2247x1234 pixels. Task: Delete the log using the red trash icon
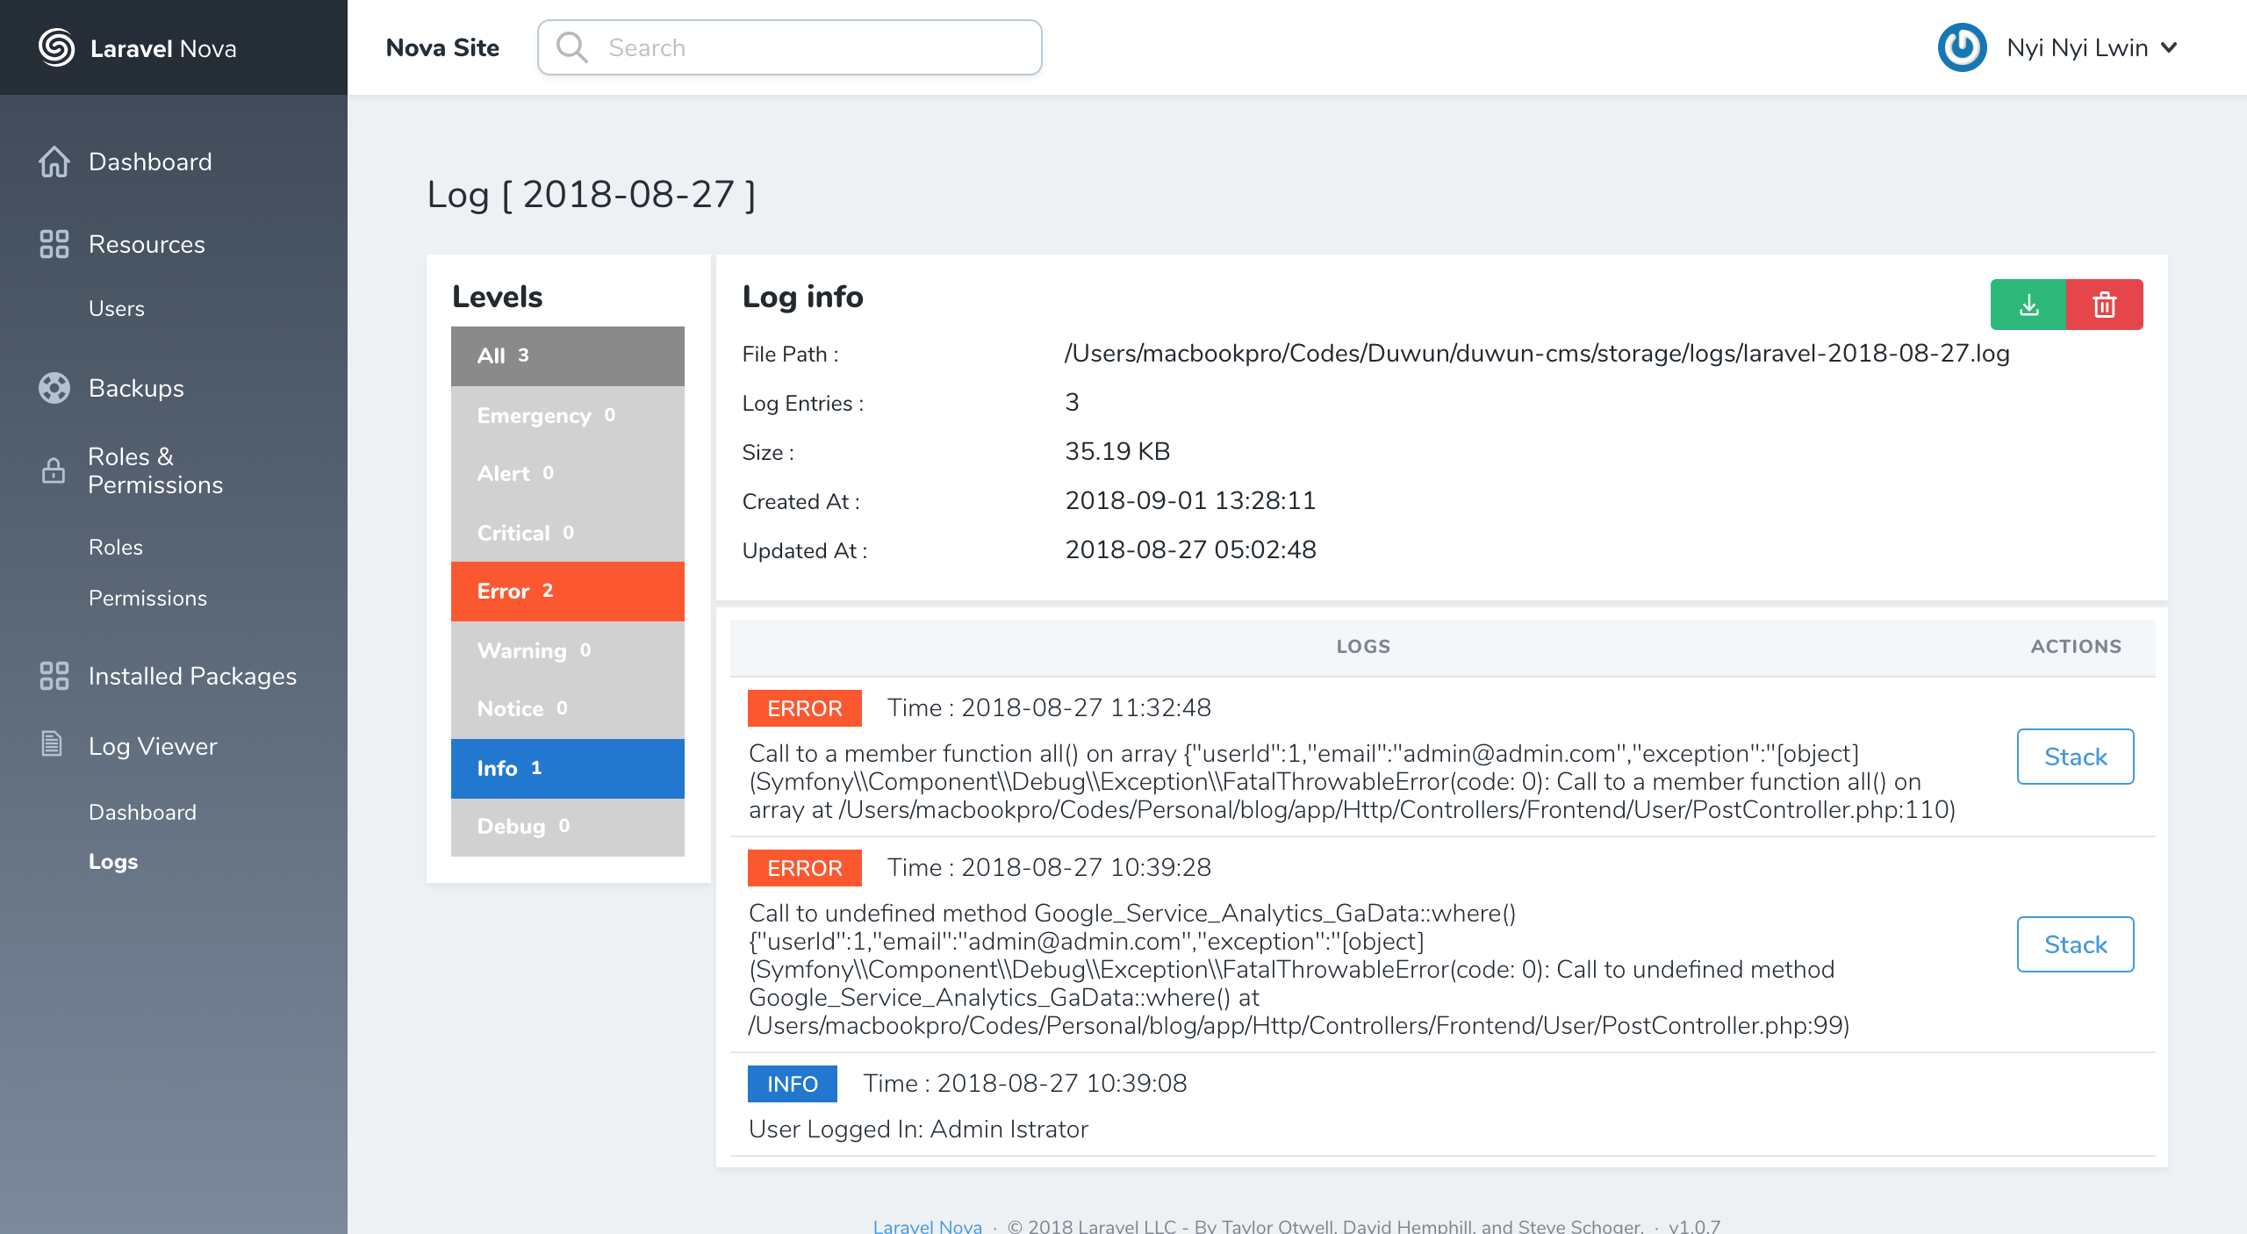[x=2105, y=305]
